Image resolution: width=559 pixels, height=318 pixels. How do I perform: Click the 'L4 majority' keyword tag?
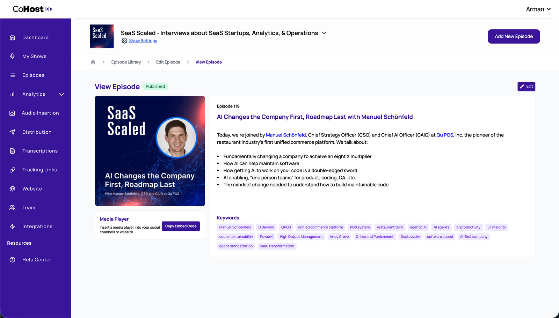496,227
